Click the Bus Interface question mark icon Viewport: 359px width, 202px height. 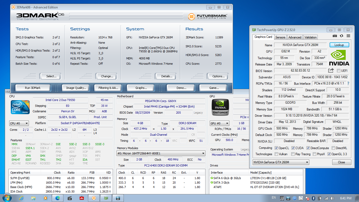348,83
